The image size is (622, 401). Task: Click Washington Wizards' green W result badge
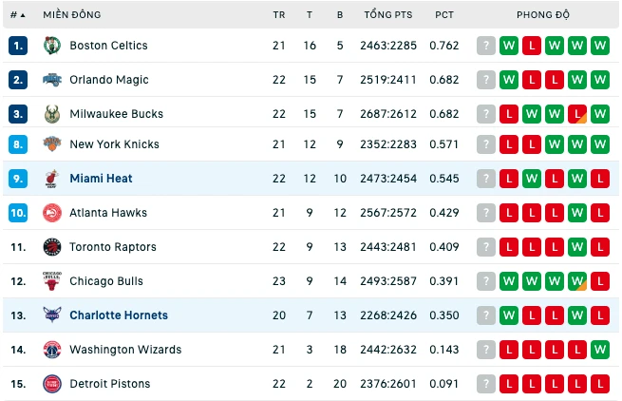tap(600, 350)
